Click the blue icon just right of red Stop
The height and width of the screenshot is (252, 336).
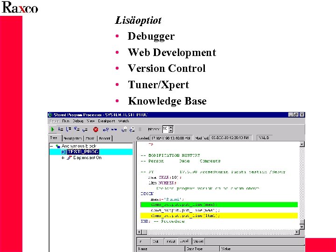(105, 129)
